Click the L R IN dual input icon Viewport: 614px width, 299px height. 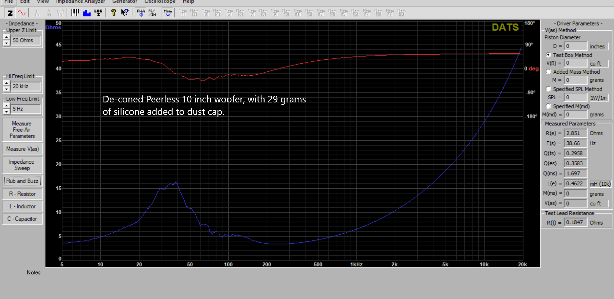coord(60,13)
